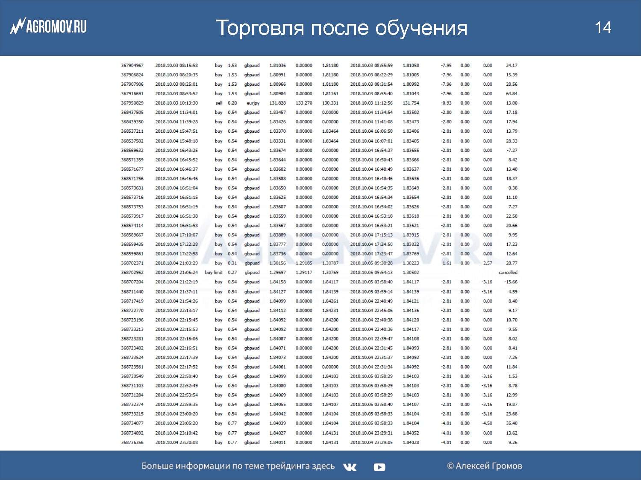This screenshot has width=641, height=480.
Task: Click the profit value 35.40
Action: point(512,423)
